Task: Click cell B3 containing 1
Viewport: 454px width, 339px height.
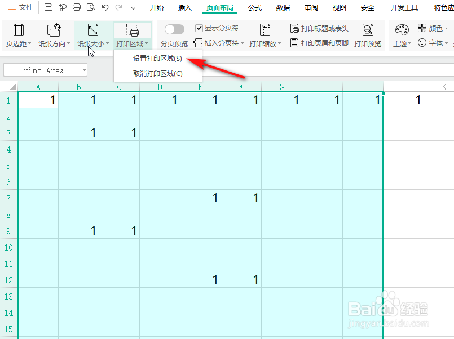Action: (79, 133)
